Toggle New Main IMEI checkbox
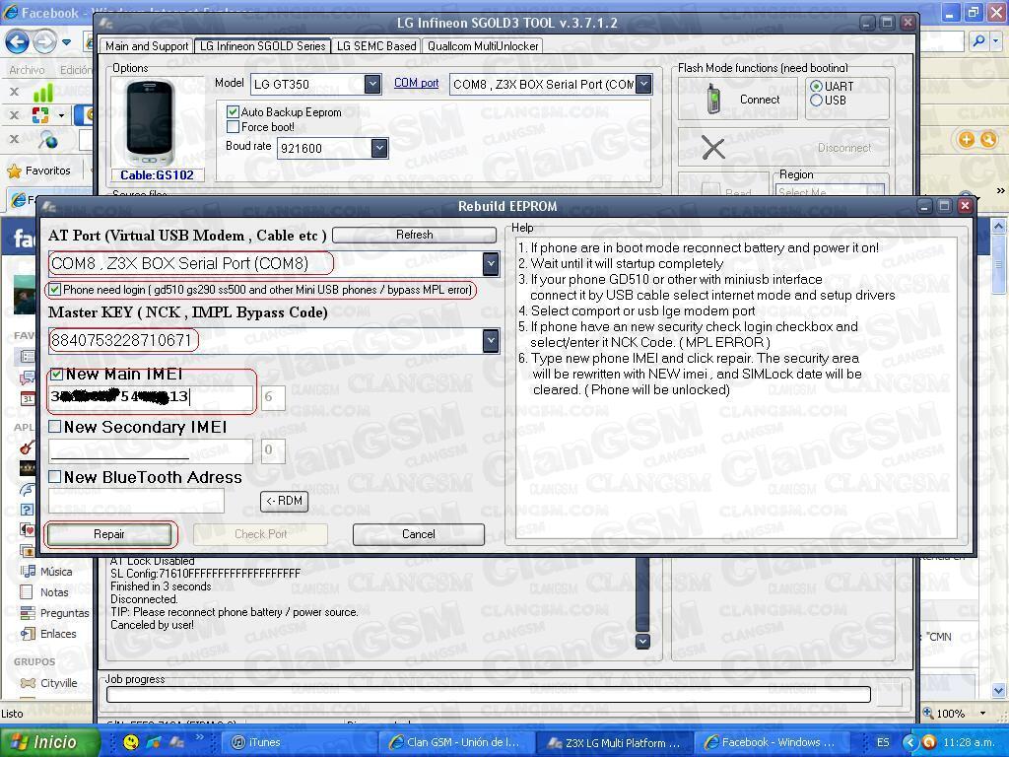This screenshot has height=757, width=1009. [56, 375]
